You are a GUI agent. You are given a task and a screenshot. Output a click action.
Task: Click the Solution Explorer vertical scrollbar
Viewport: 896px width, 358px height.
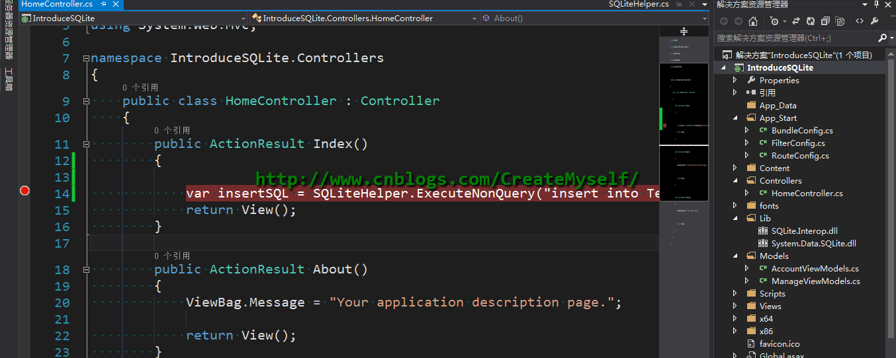[891, 198]
